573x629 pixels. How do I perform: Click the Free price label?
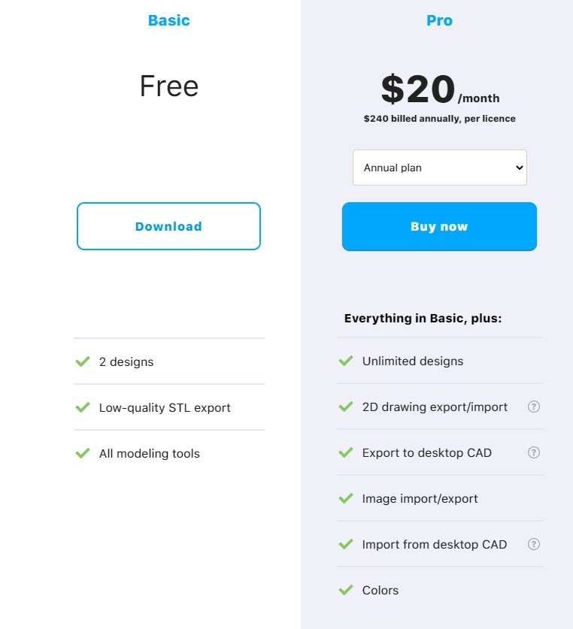(x=168, y=86)
